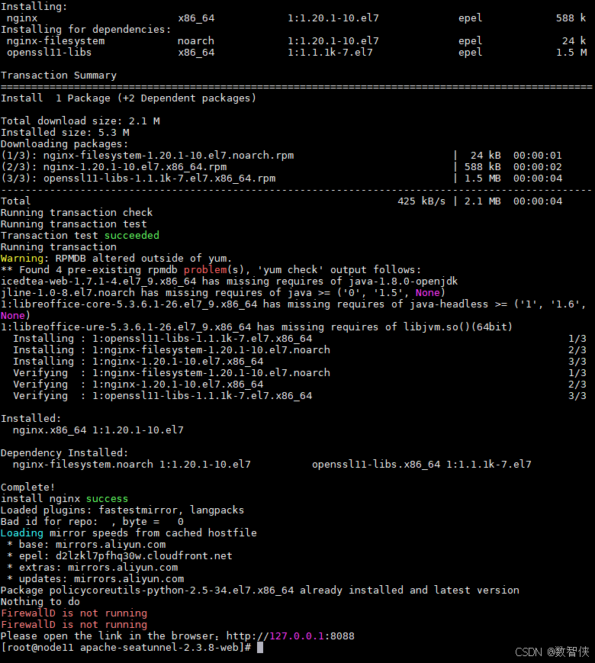The width and height of the screenshot is (595, 663).
Task: Click the cyan "Loading" word
Action: click(22, 533)
